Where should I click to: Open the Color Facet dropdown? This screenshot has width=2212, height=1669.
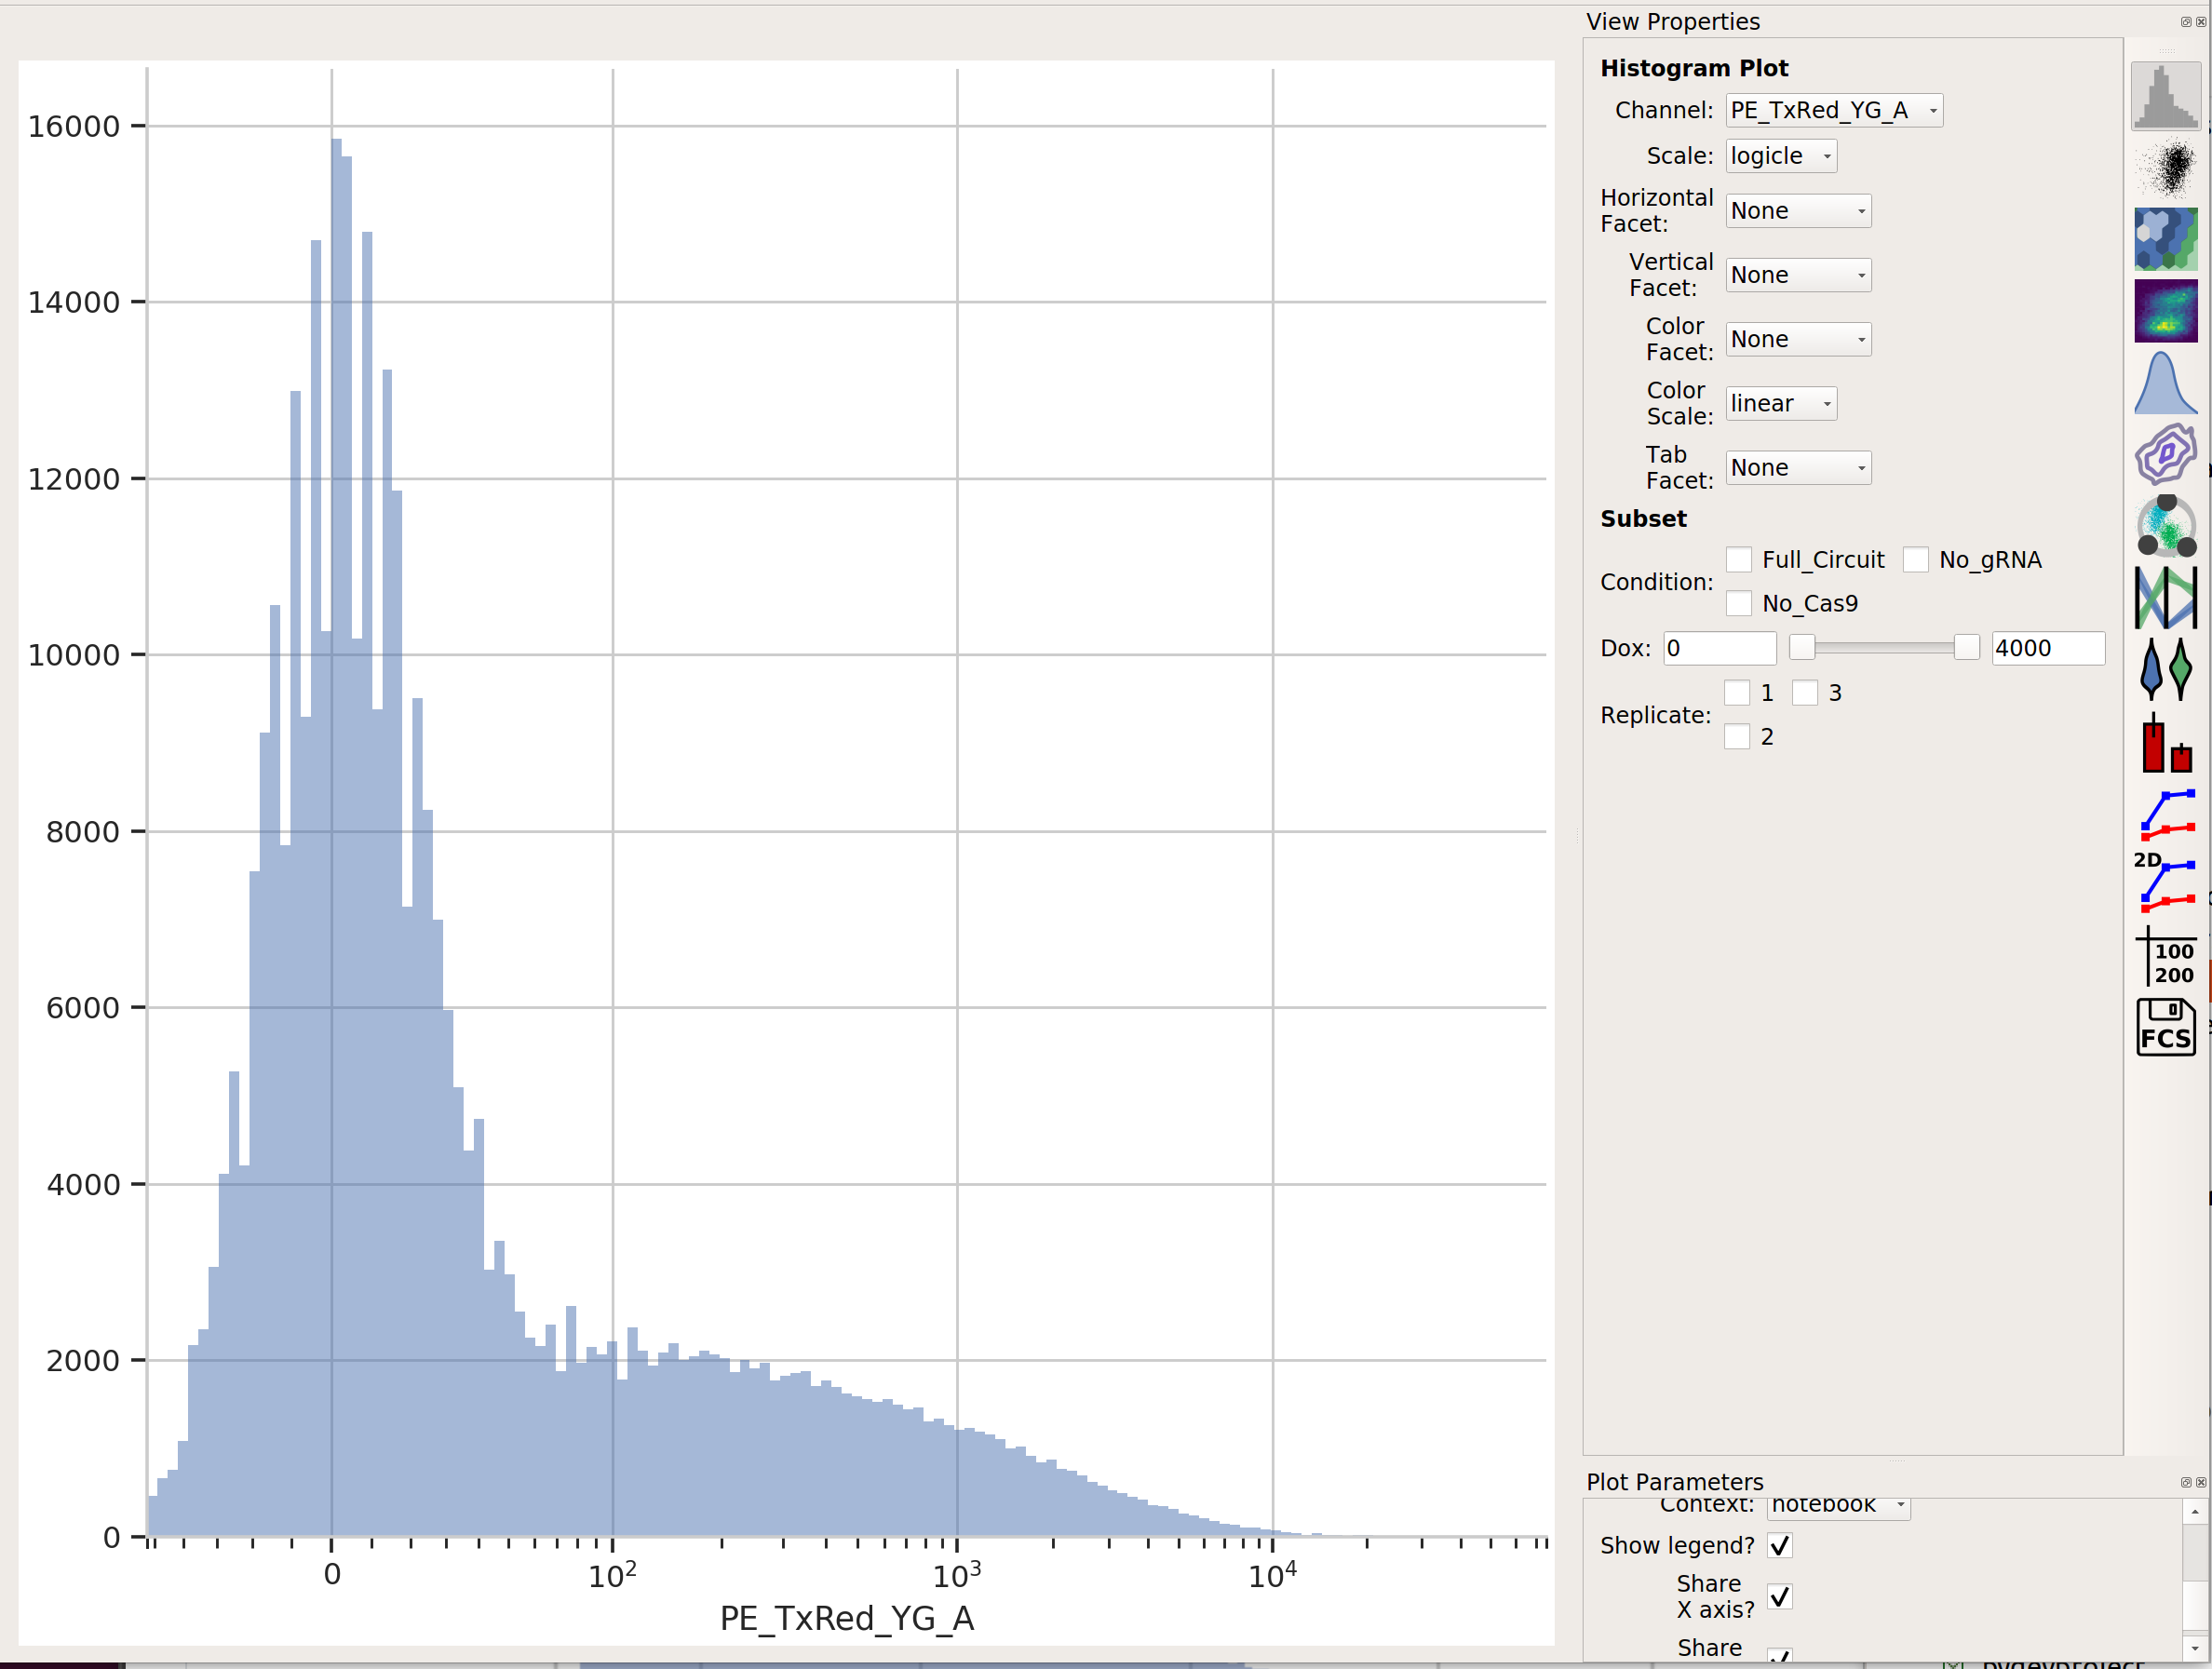(x=1798, y=339)
